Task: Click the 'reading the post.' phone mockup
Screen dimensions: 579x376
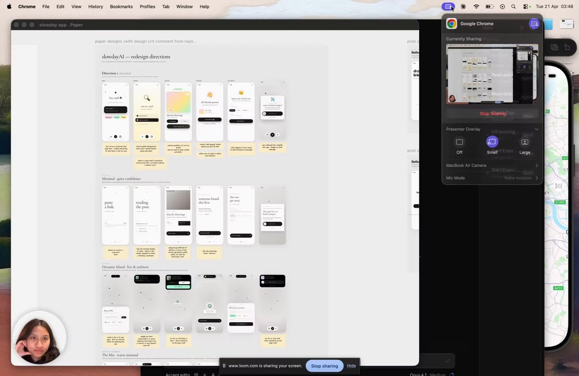Action: click(147, 215)
